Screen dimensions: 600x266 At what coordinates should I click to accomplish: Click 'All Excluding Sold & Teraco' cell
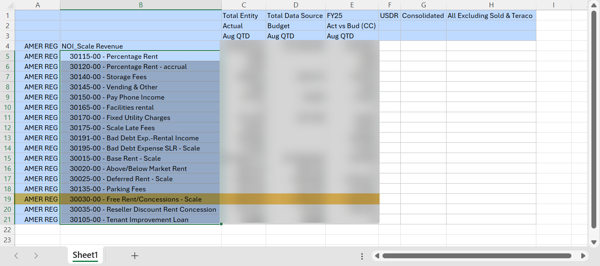(491, 16)
